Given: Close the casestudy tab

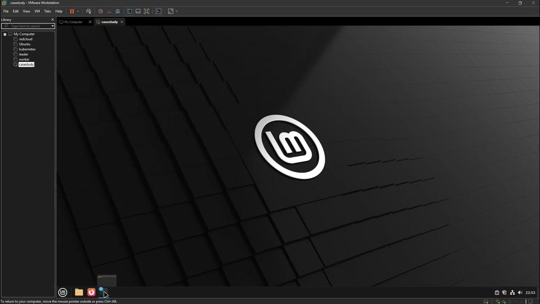Looking at the screenshot, I should pos(122,22).
